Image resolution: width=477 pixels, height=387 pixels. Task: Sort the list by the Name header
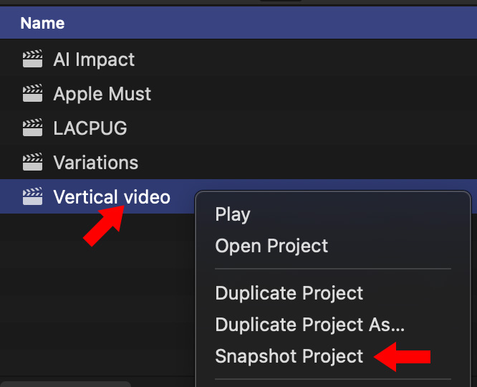42,23
